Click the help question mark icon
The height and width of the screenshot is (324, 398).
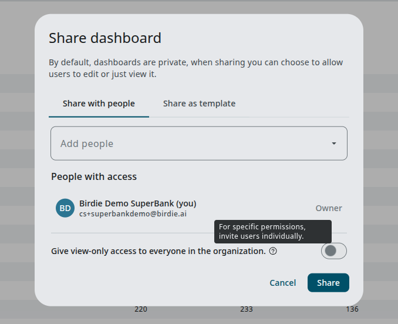pos(273,251)
